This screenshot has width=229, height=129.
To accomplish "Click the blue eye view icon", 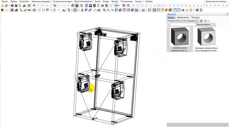I will tap(102, 6).
